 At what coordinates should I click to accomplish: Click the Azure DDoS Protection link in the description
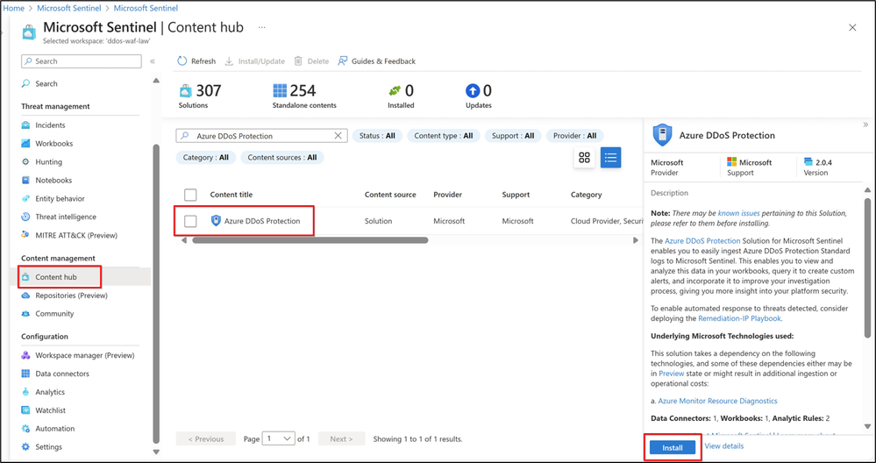point(702,241)
